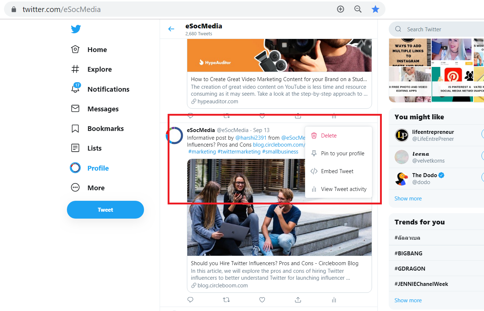Open the #marketing hashtag link
Viewport: 484px width, 311px height.
coord(202,152)
